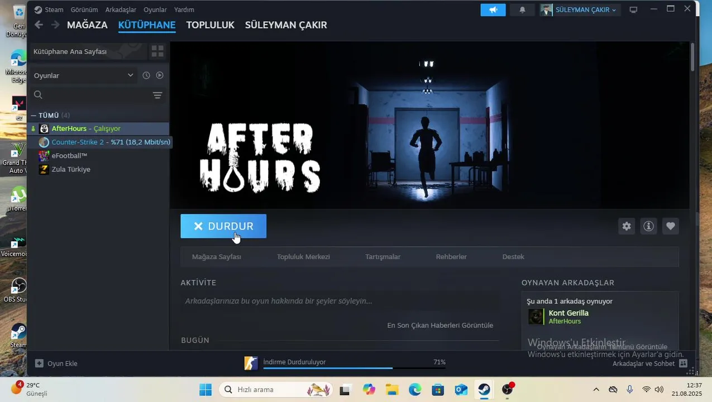
Task: Show game info icon
Action: 648,226
